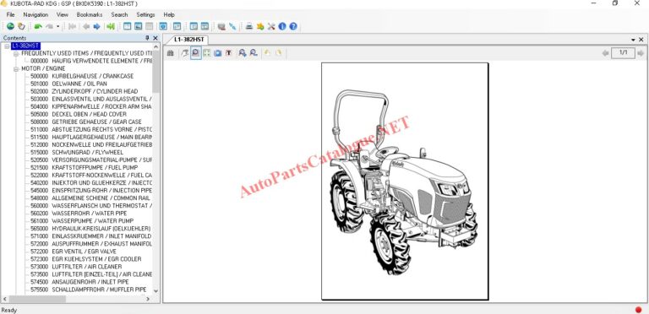This screenshot has width=649, height=314.
Task: Collapse the L1-382HST root tree node
Action: [7, 46]
